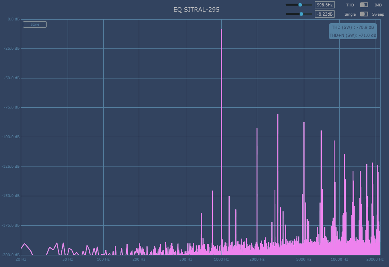
Task: Click the Sweep label
Action: tap(378, 14)
